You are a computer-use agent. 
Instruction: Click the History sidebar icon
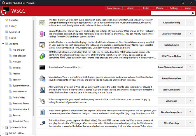click(7, 26)
